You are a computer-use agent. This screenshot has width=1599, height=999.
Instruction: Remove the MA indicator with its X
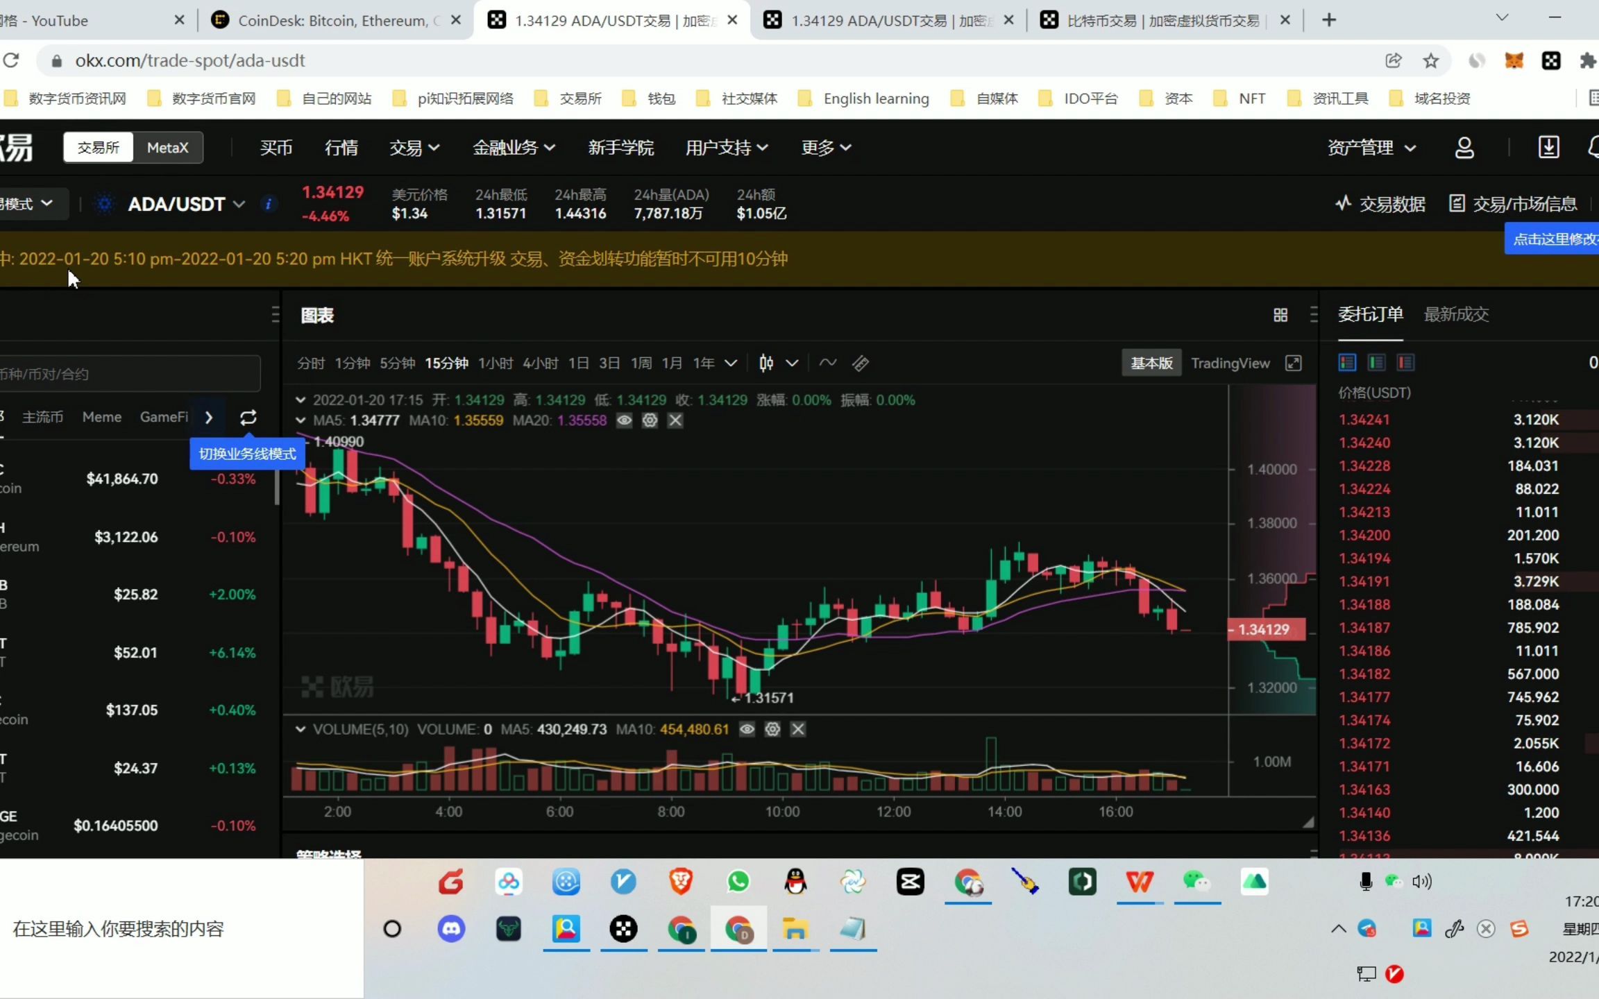[675, 420]
